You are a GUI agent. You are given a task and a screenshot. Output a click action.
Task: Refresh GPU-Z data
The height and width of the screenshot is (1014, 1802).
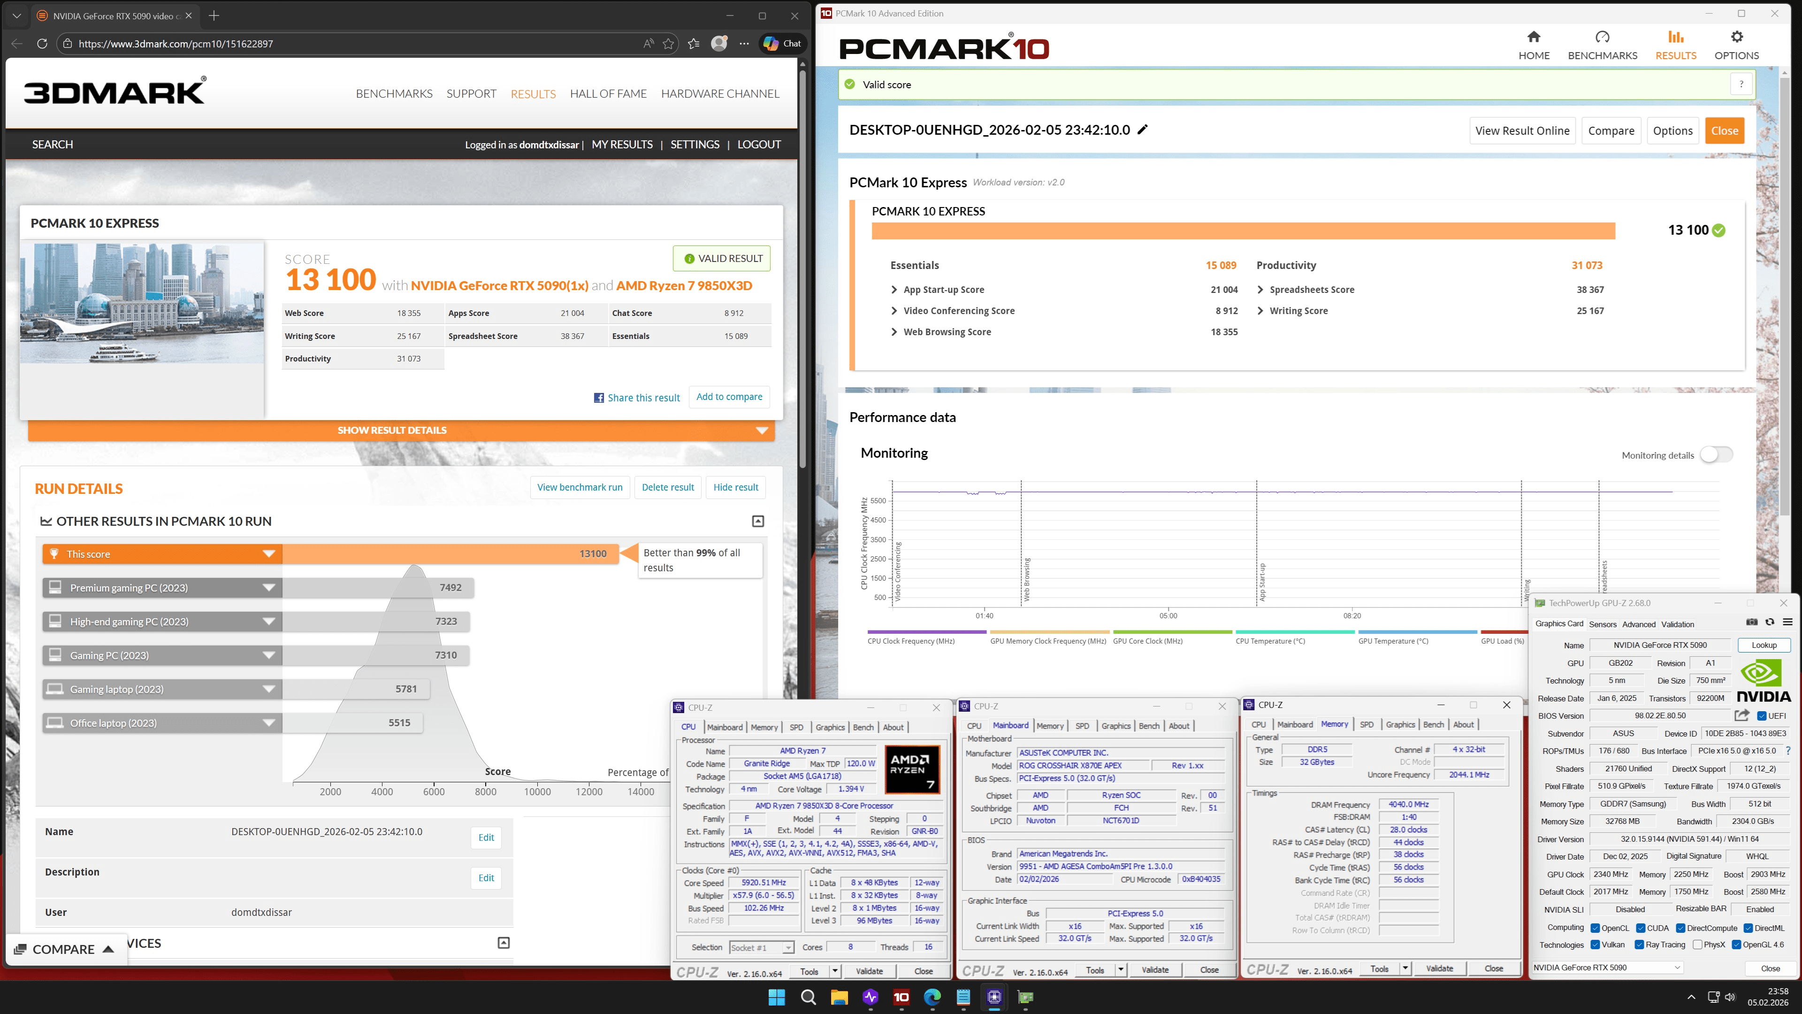[1770, 622]
